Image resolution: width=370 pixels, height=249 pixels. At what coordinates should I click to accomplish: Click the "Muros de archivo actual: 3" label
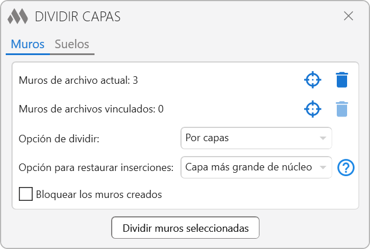(x=78, y=80)
